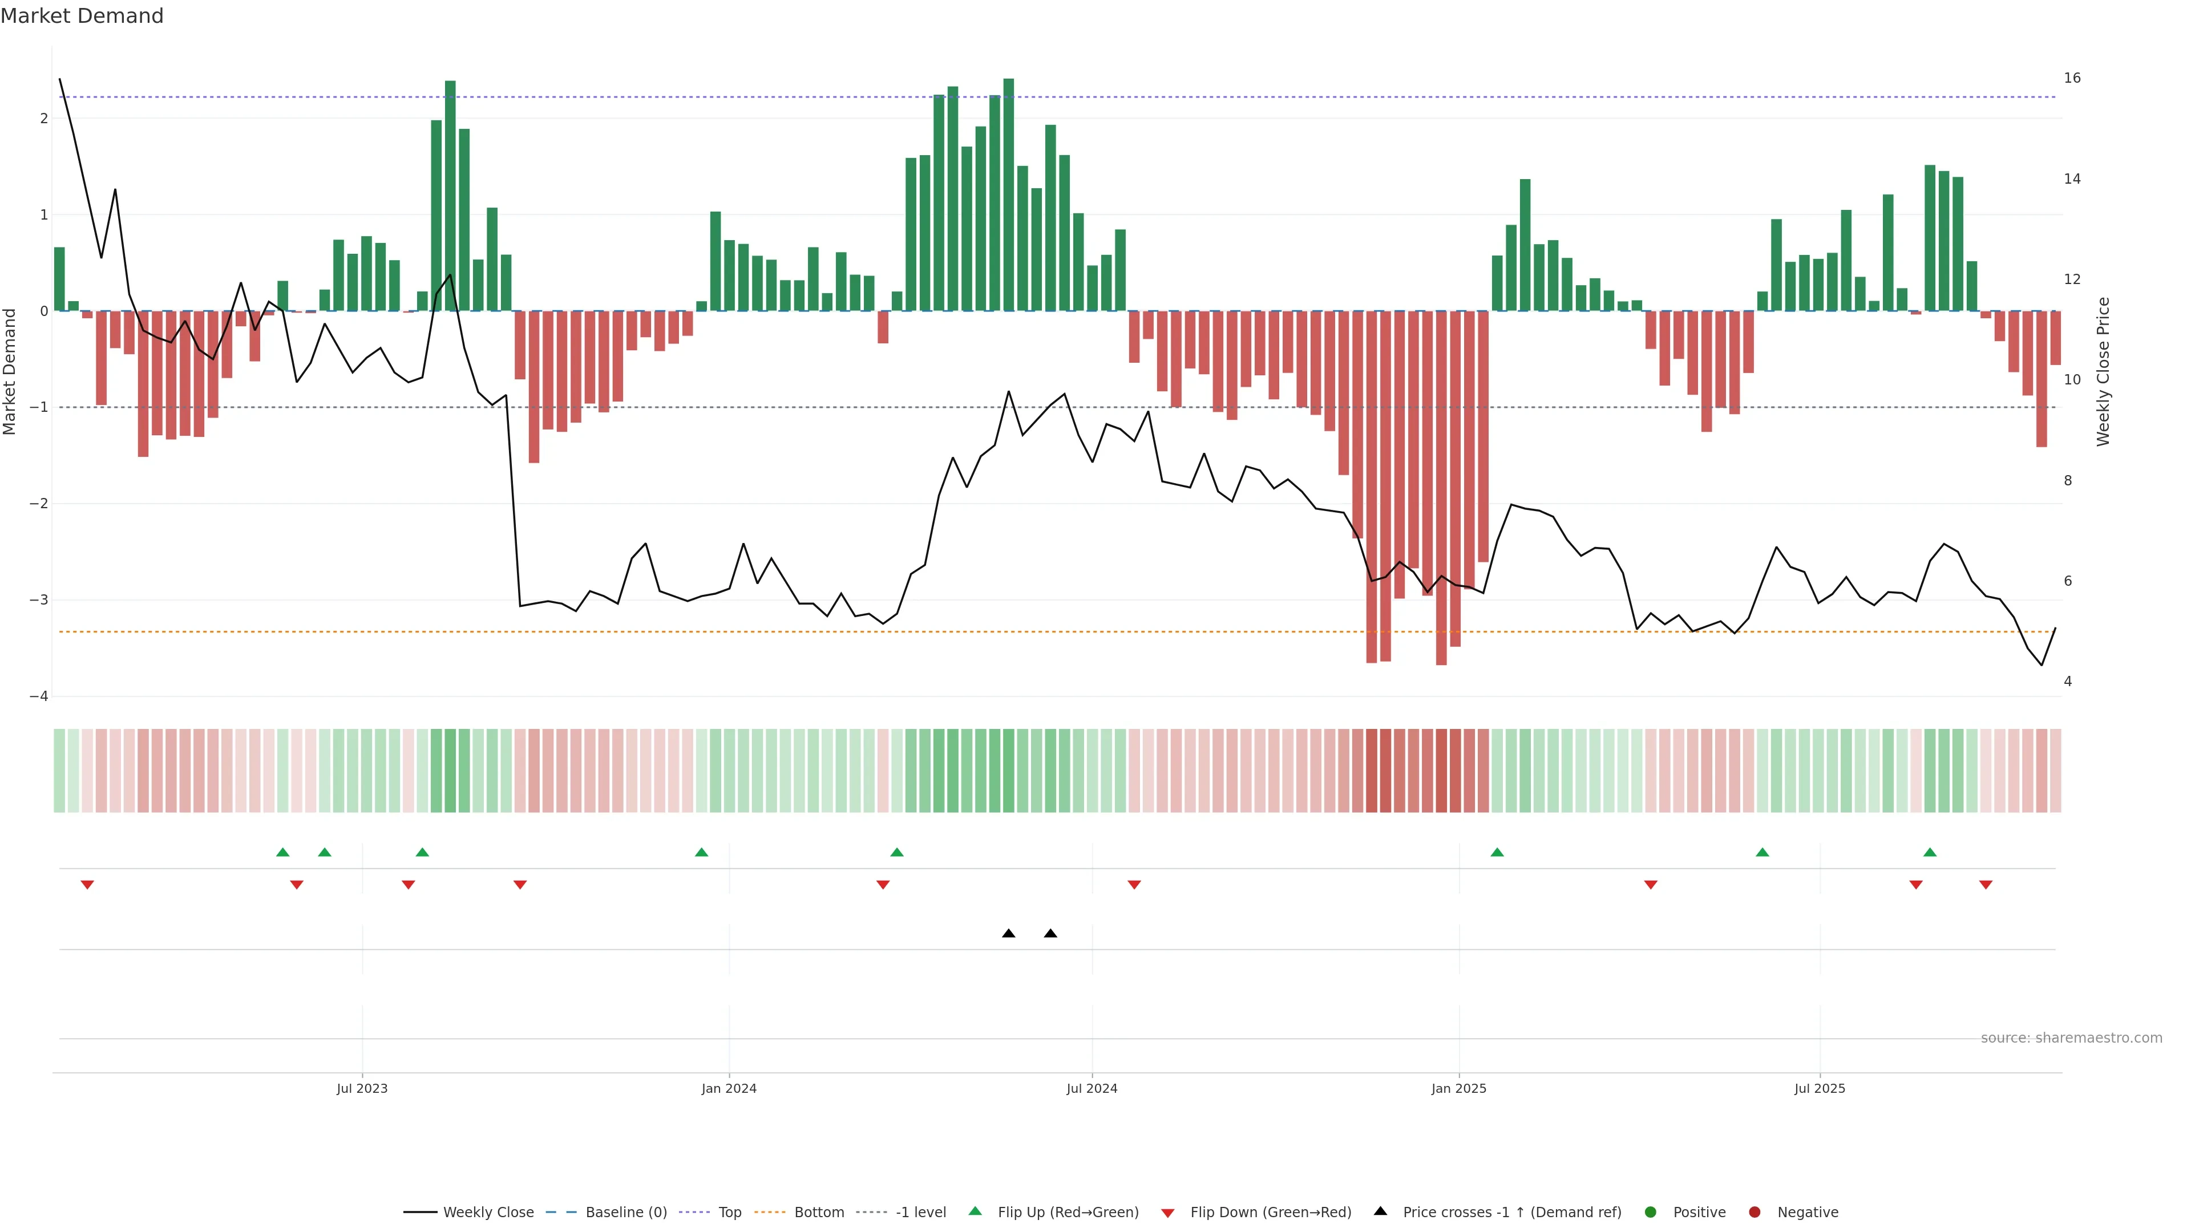This screenshot has width=2191, height=1232.
Task: Click the Market Demand chart title
Action: [x=82, y=16]
